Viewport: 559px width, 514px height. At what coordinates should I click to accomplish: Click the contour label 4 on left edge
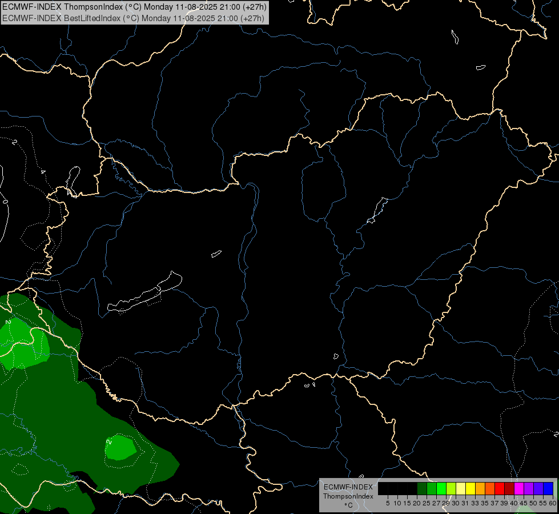click(x=43, y=172)
